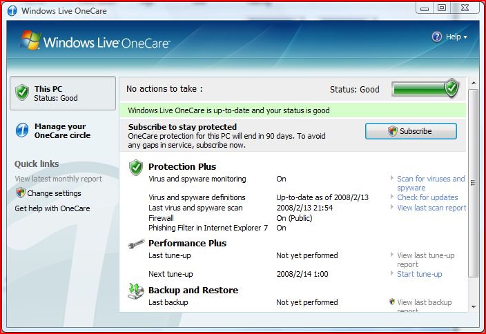The image size is (486, 334).
Task: Click the scrollbar down arrow
Action: (474, 306)
